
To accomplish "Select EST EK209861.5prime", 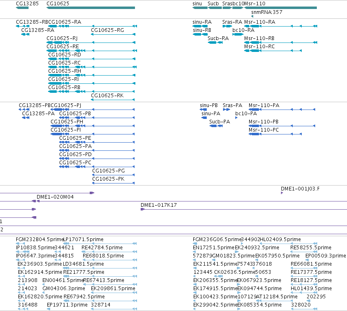I will point(114,293).
